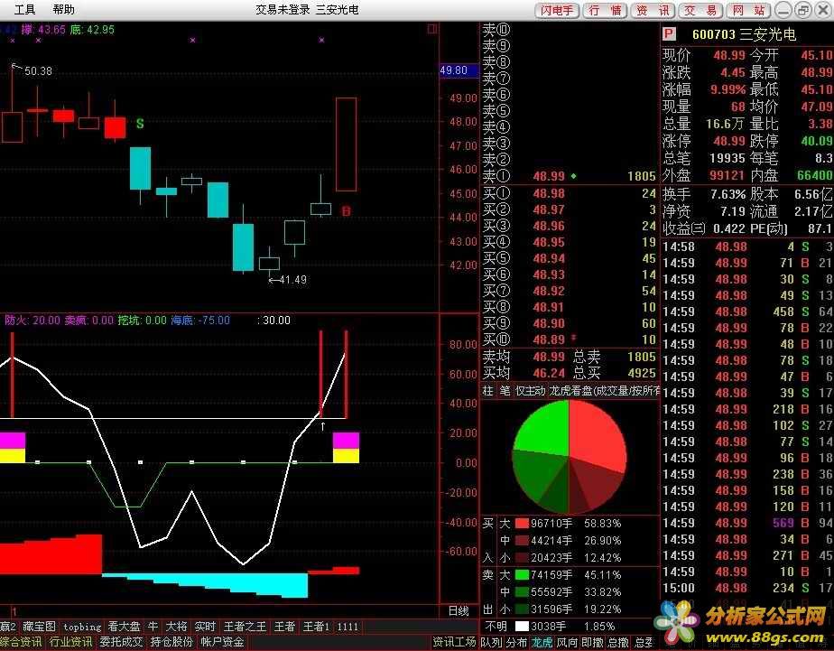Select the 1111 indicator tab
This screenshot has width=834, height=651.
click(347, 627)
